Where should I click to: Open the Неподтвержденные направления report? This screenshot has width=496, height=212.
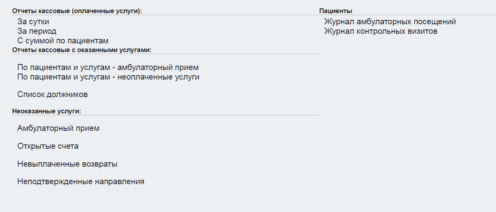(81, 182)
